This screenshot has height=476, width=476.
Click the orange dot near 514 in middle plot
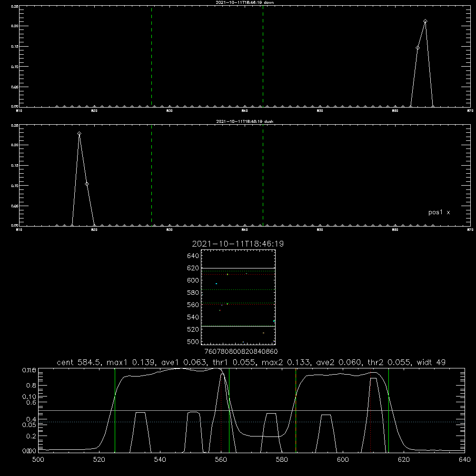(264, 333)
